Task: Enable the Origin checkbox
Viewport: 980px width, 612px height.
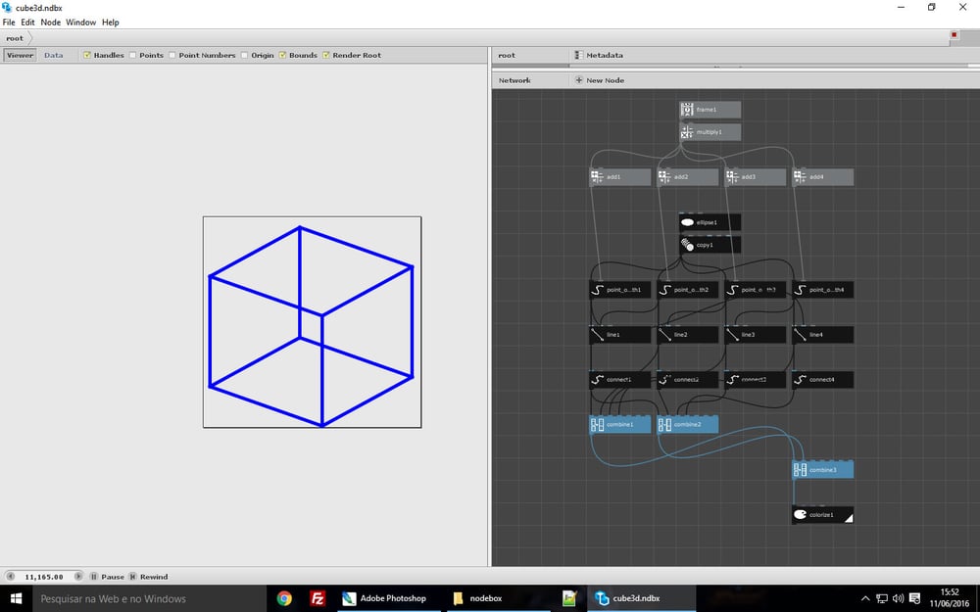Action: pos(244,55)
